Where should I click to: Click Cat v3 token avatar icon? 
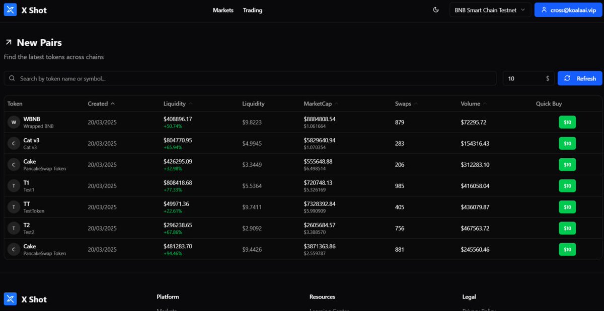click(14, 143)
